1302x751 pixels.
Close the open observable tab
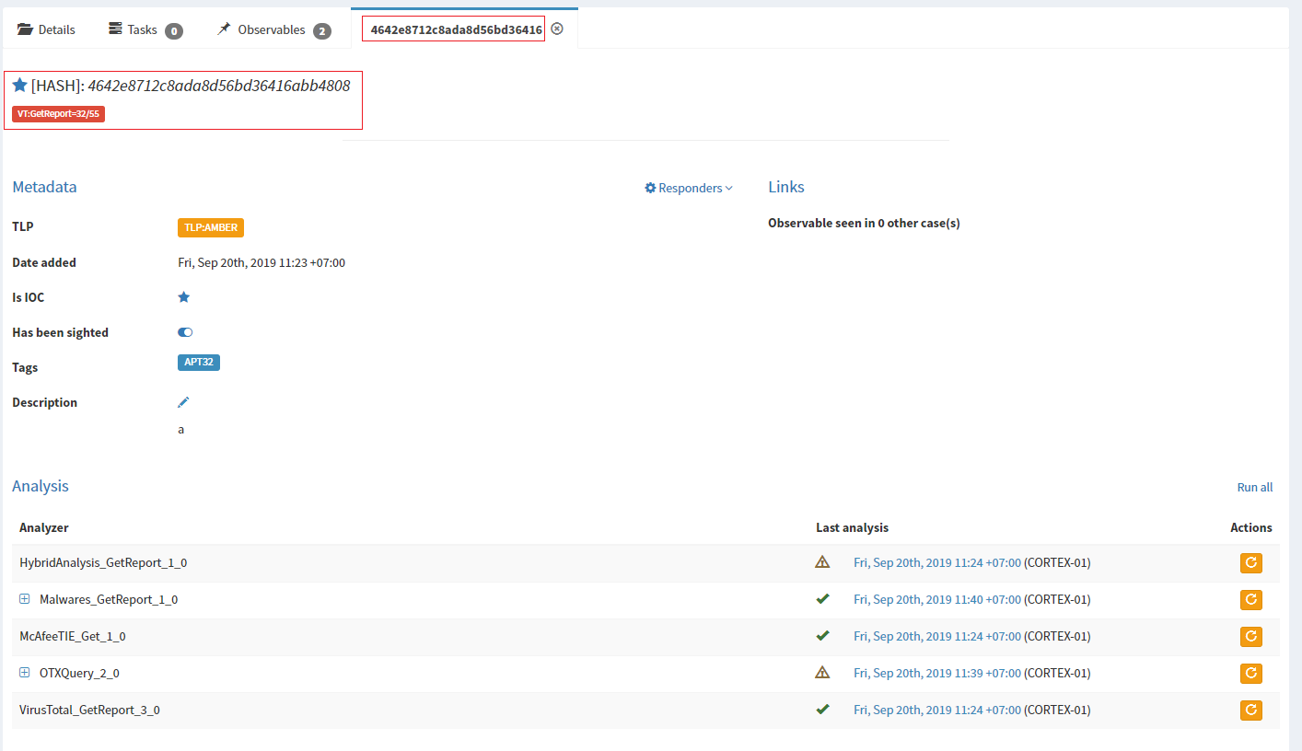click(557, 29)
